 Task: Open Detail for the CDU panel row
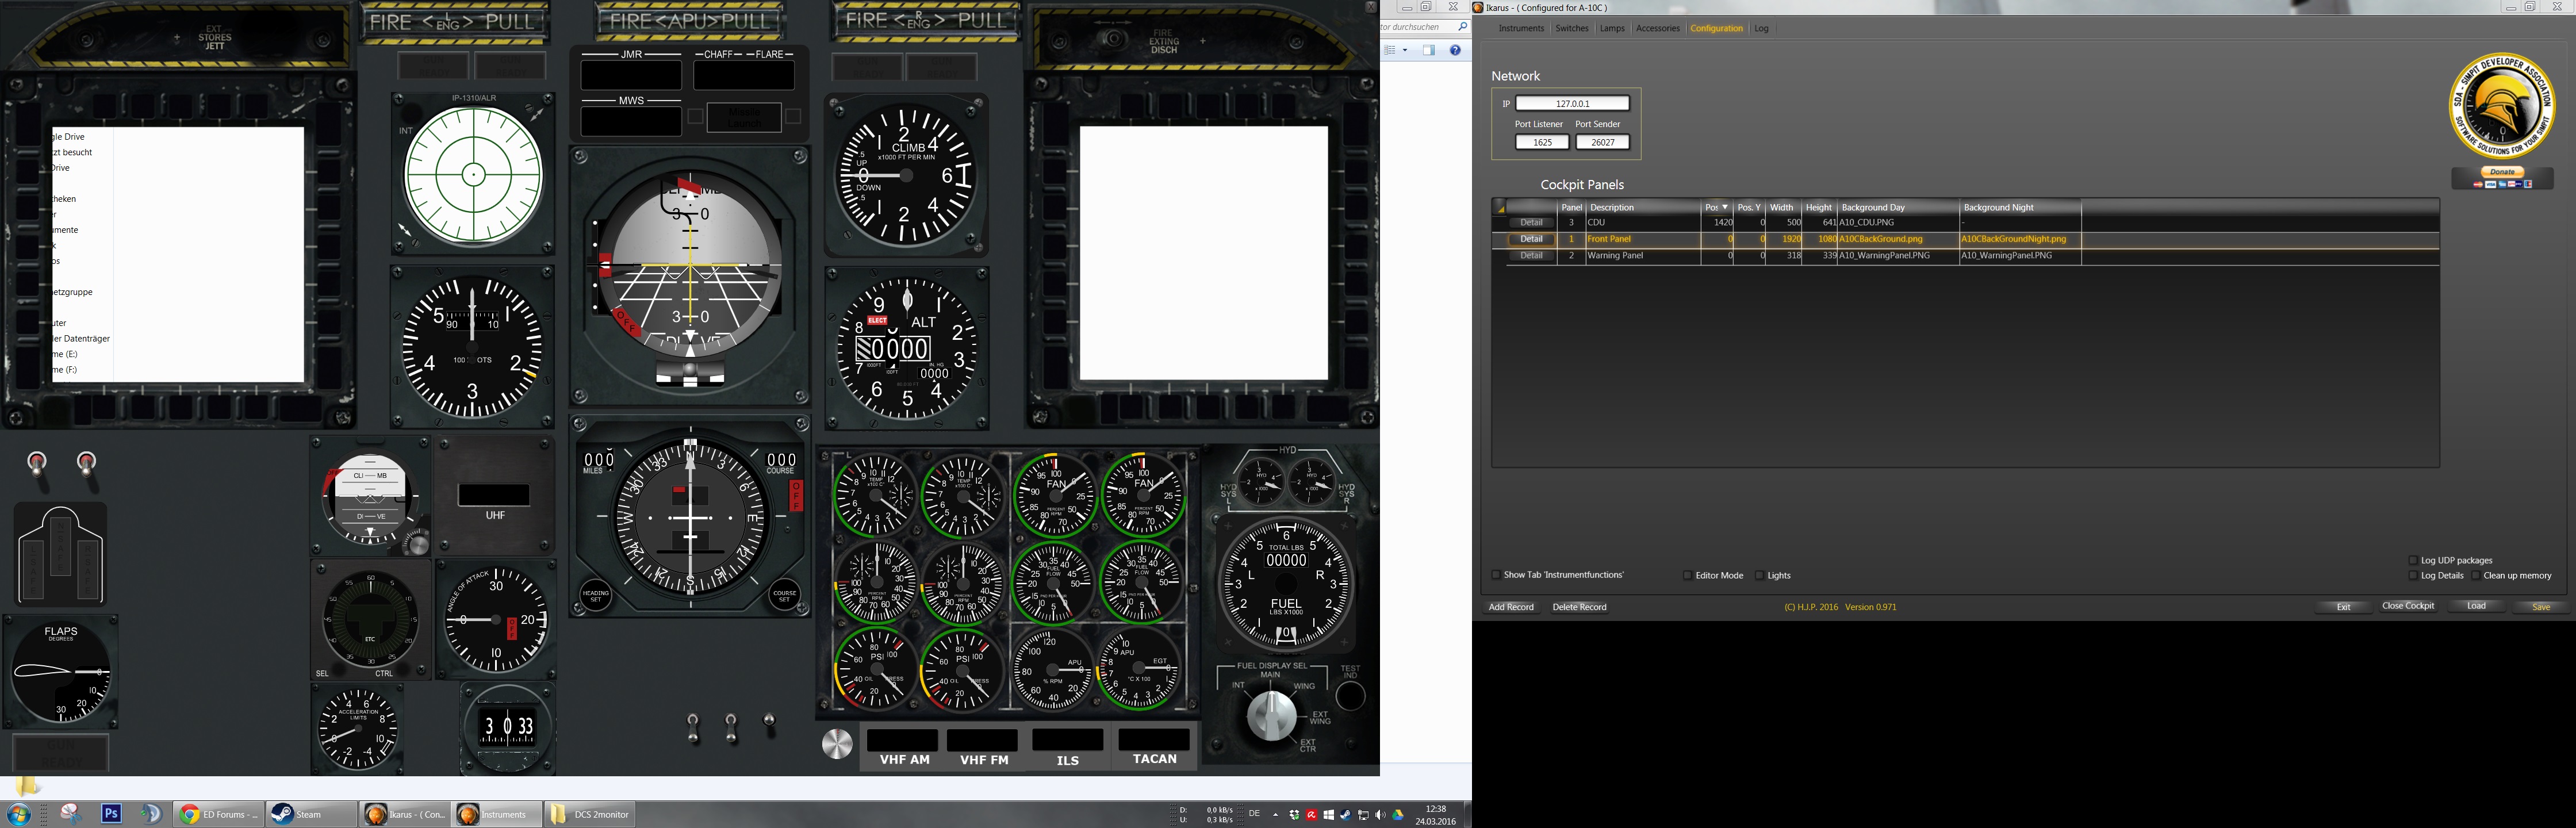(x=1531, y=222)
